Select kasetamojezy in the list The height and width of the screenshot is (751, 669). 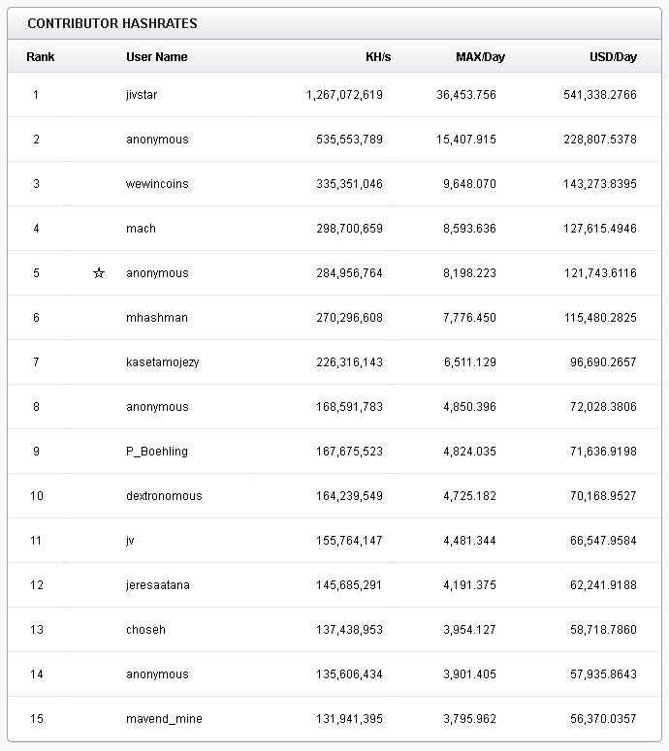(163, 362)
